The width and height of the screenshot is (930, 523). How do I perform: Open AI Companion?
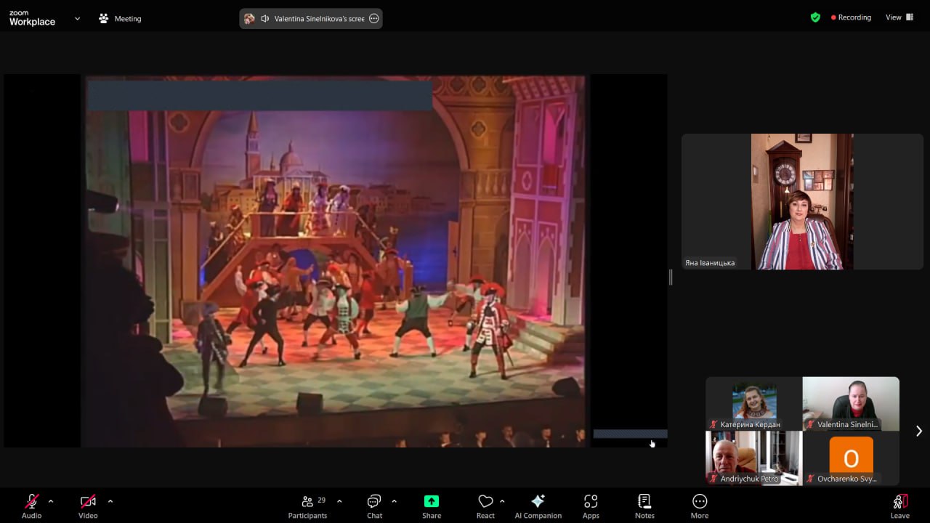pos(538,506)
